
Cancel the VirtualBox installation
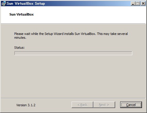(131, 105)
